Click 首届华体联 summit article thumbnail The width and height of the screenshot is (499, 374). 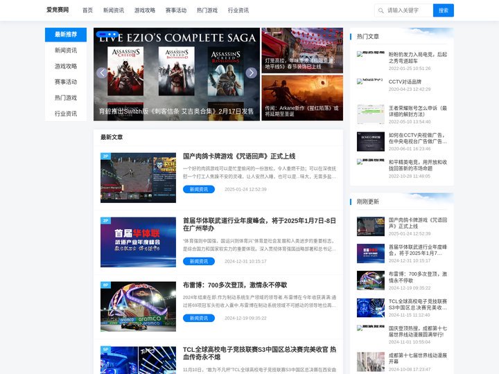pyautogui.click(x=138, y=242)
